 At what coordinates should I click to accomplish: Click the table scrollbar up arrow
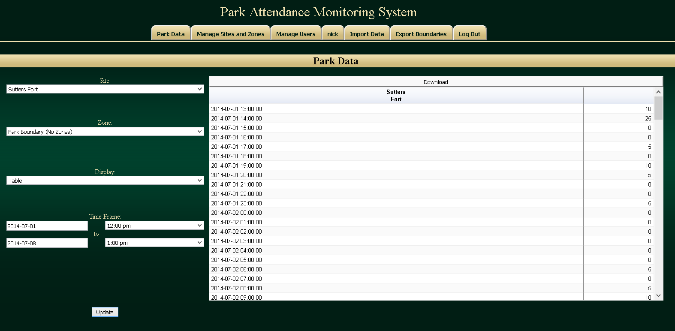pos(659,92)
